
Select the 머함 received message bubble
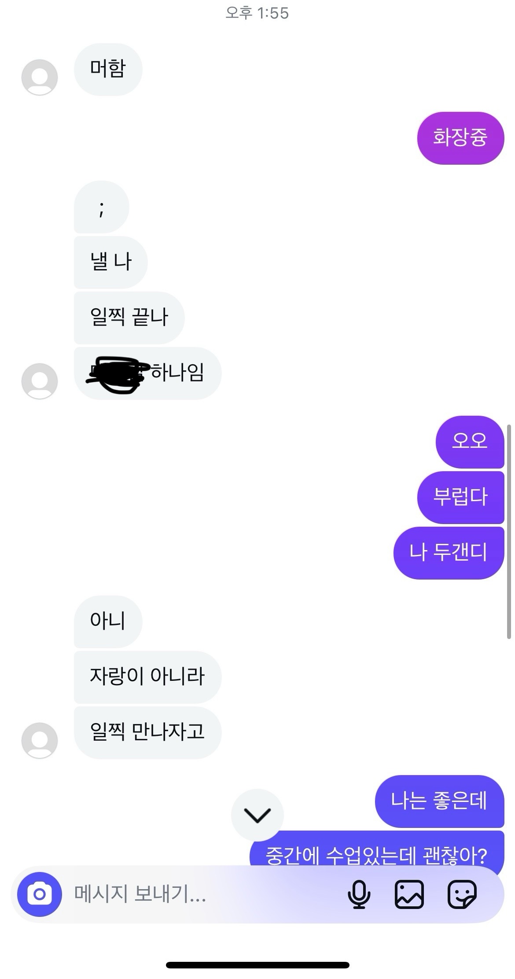pos(108,69)
